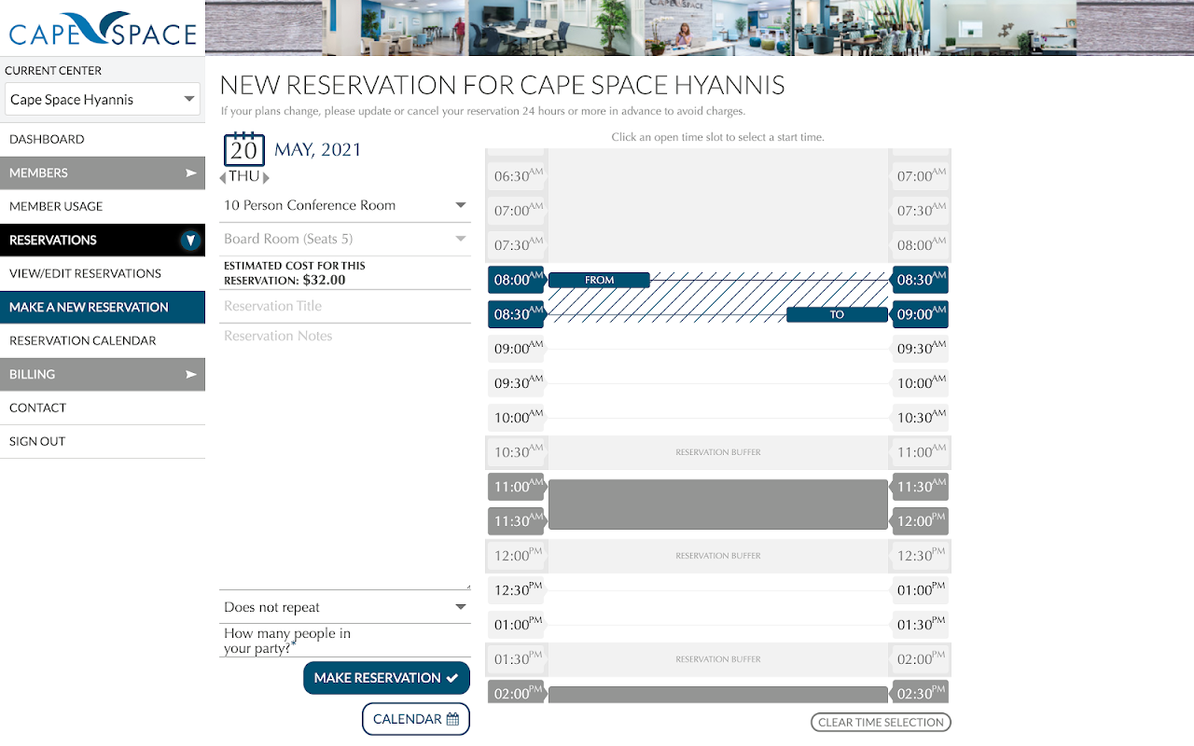Open Reservation Calendar
The width and height of the screenshot is (1194, 746).
(103, 340)
